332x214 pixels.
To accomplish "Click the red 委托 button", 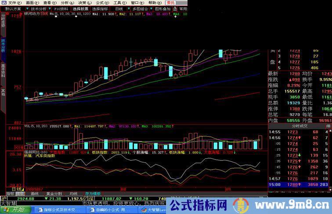I will [170, 3].
